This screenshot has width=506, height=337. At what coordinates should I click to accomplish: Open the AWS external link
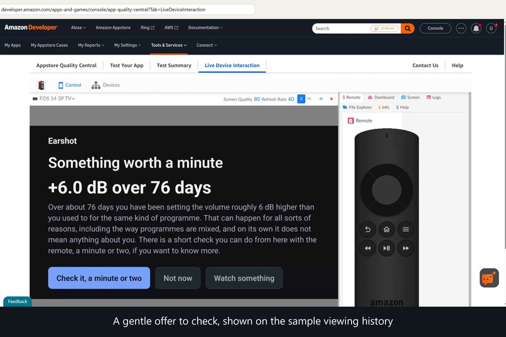171,28
